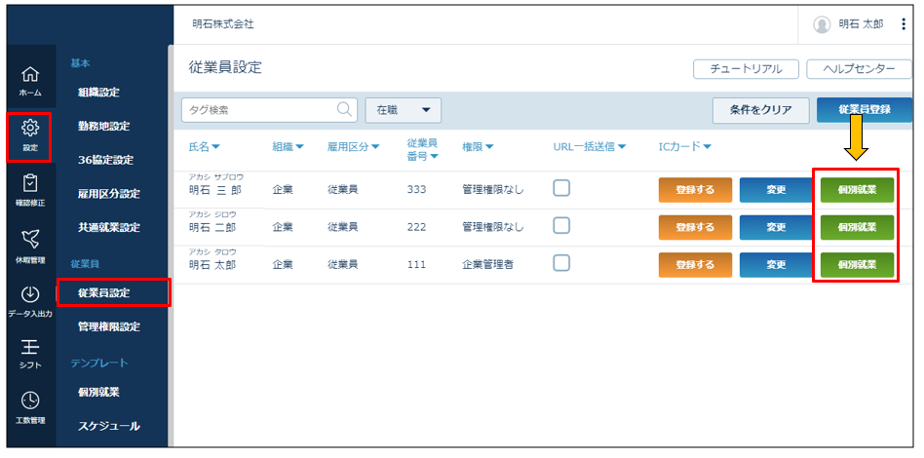Click 個別就業 button for 明石 三郎
This screenshot has height=458, width=924.
(857, 190)
